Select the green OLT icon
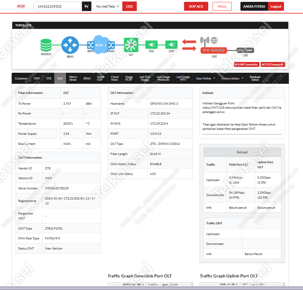 tap(131, 45)
